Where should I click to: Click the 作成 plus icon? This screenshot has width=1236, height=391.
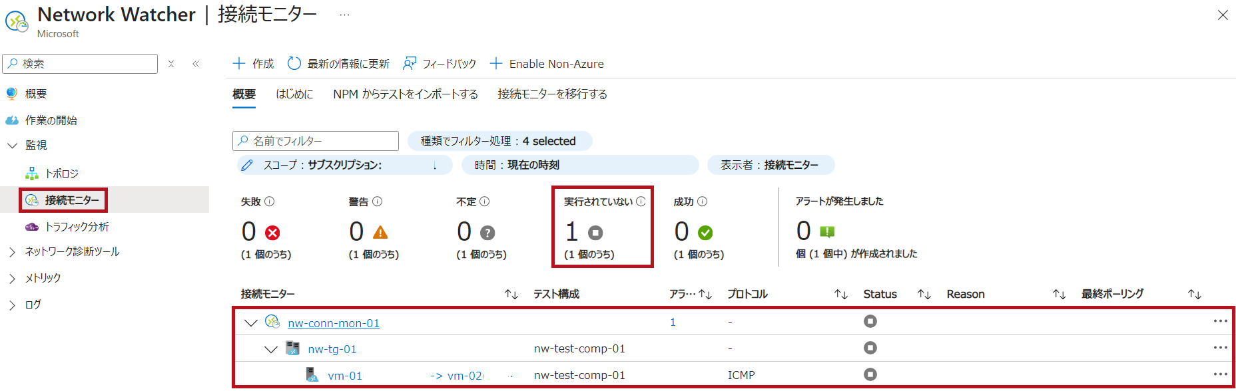tap(239, 63)
